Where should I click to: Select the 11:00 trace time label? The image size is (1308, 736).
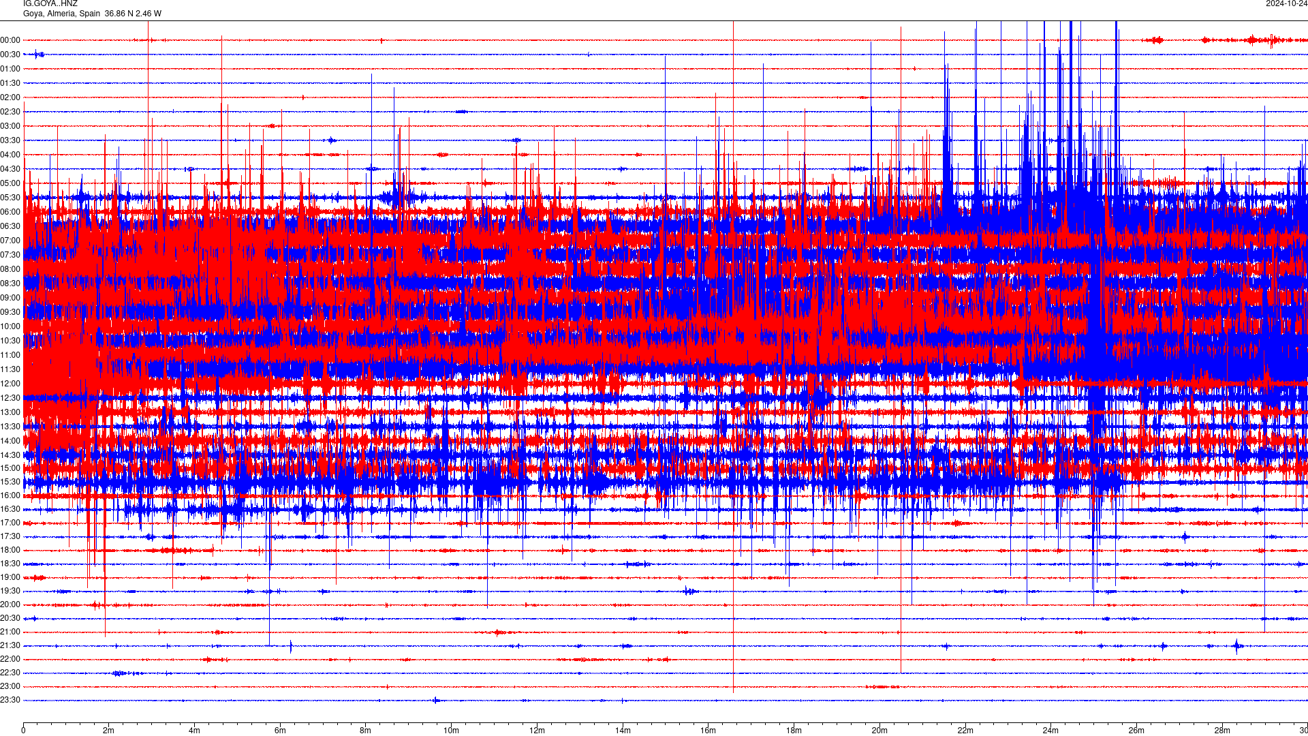pyautogui.click(x=10, y=355)
